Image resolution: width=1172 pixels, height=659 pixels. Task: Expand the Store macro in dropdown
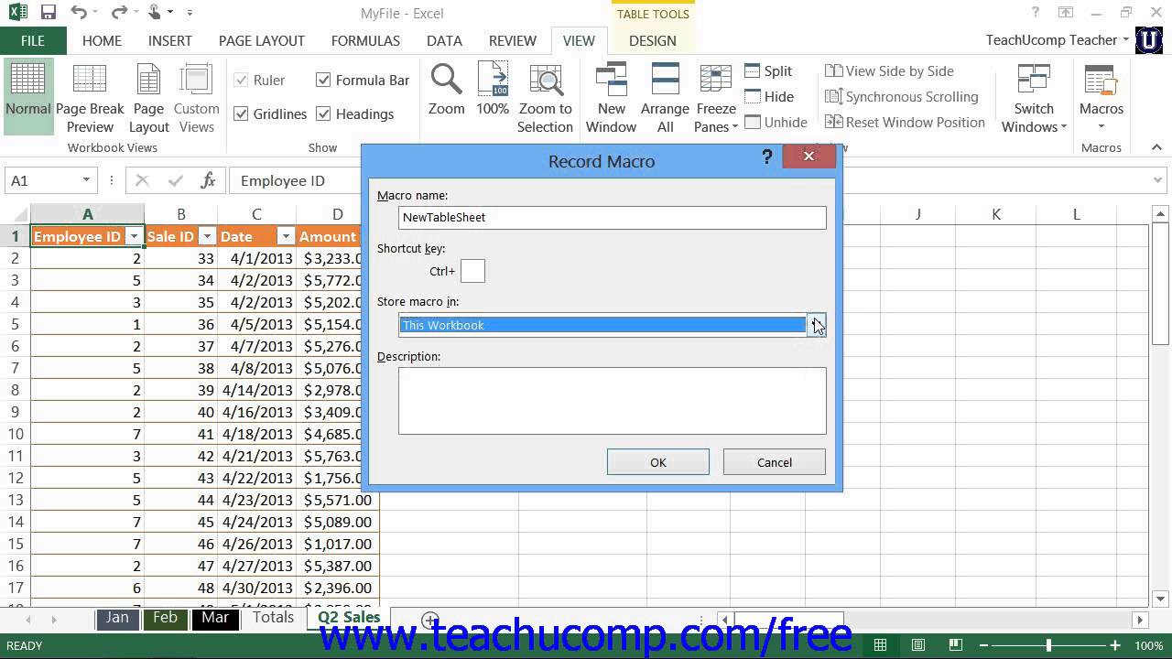click(816, 325)
